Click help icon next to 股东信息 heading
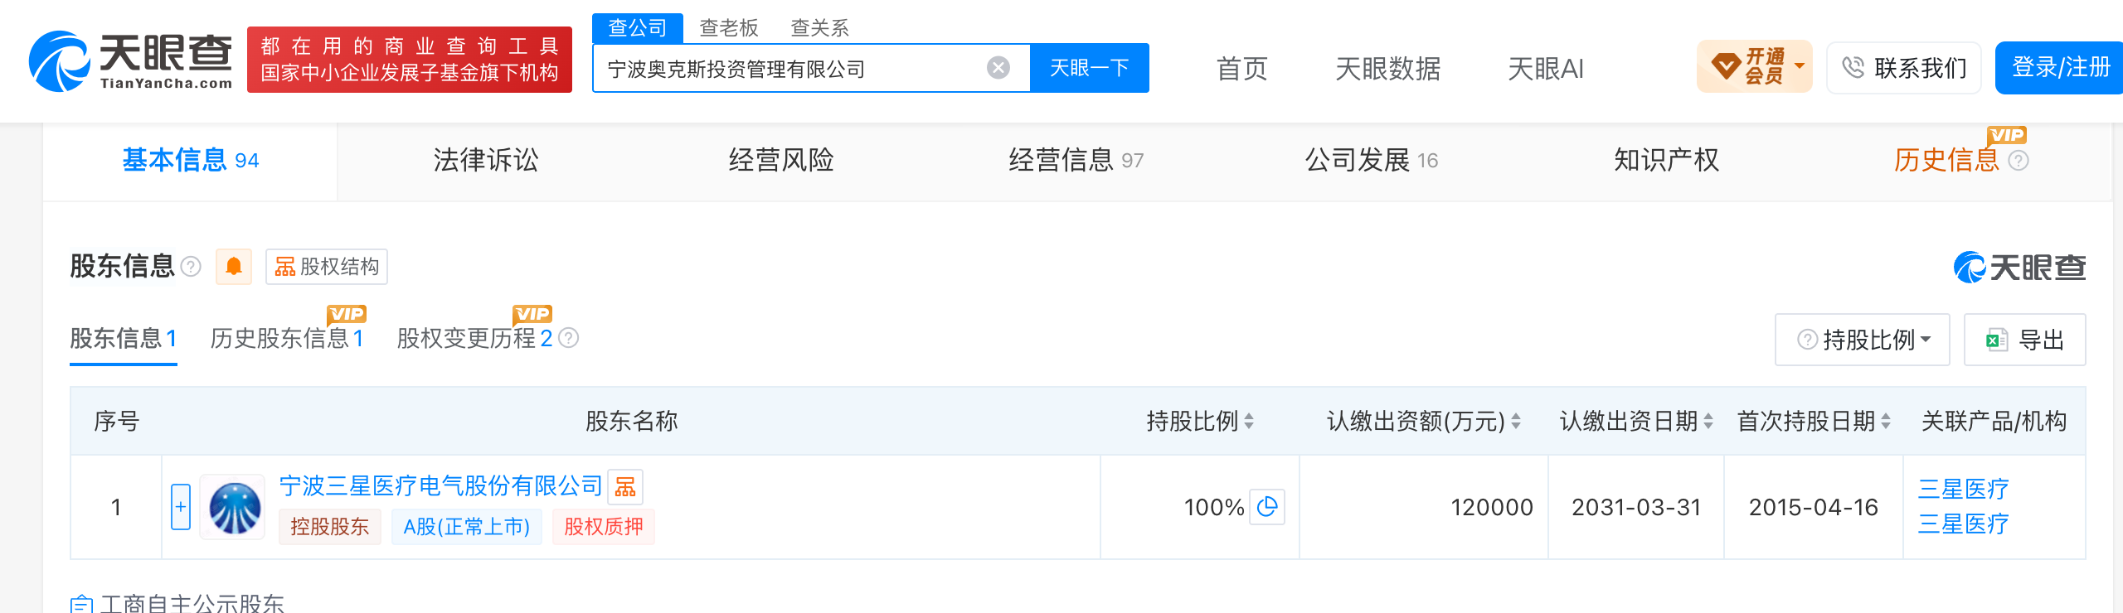Image resolution: width=2123 pixels, height=613 pixels. tap(191, 267)
